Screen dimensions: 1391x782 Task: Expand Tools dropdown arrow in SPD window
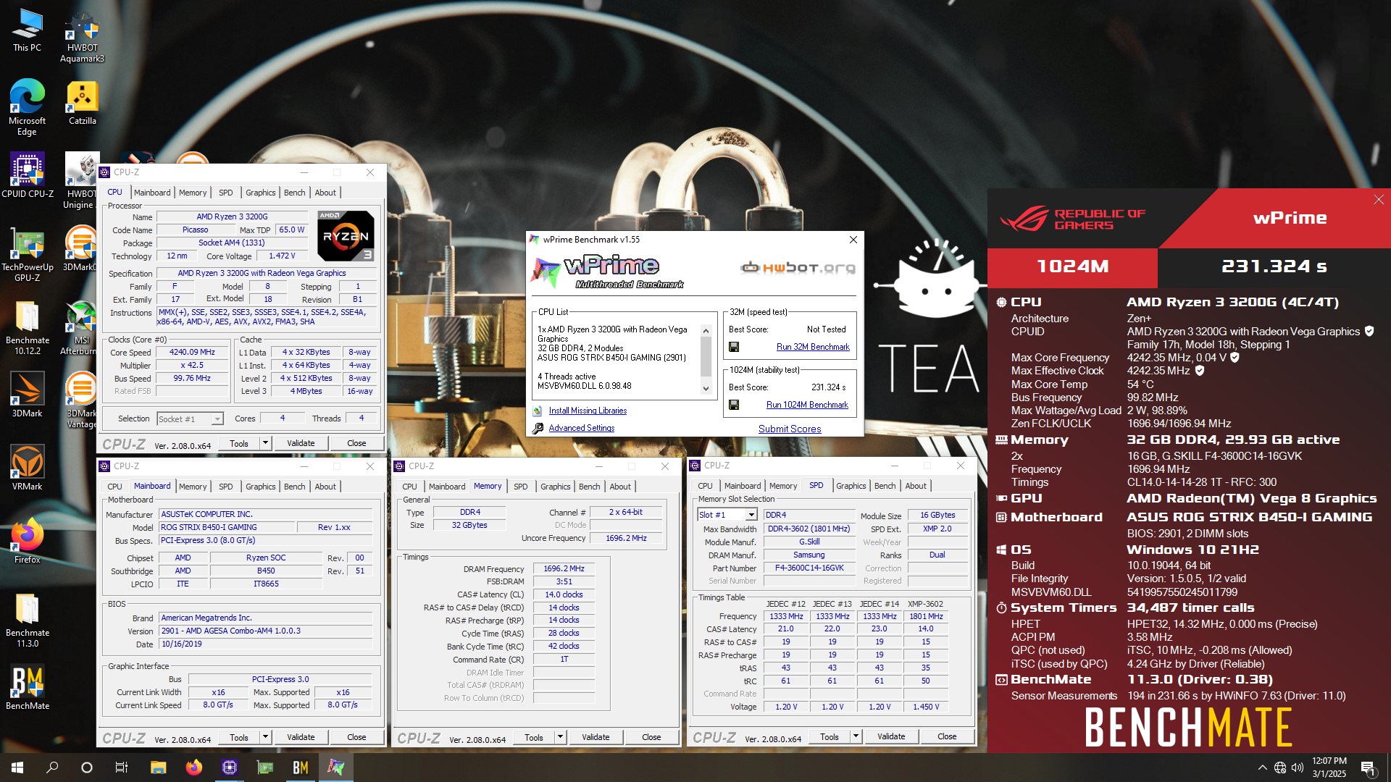[x=856, y=736]
